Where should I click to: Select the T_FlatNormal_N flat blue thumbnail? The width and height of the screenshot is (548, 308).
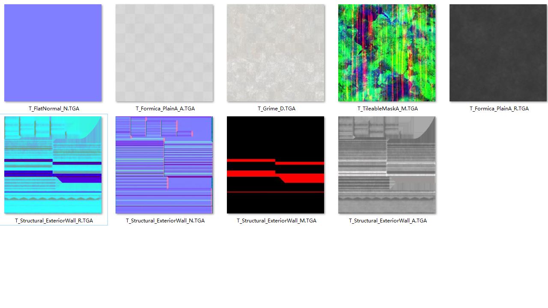click(x=53, y=53)
